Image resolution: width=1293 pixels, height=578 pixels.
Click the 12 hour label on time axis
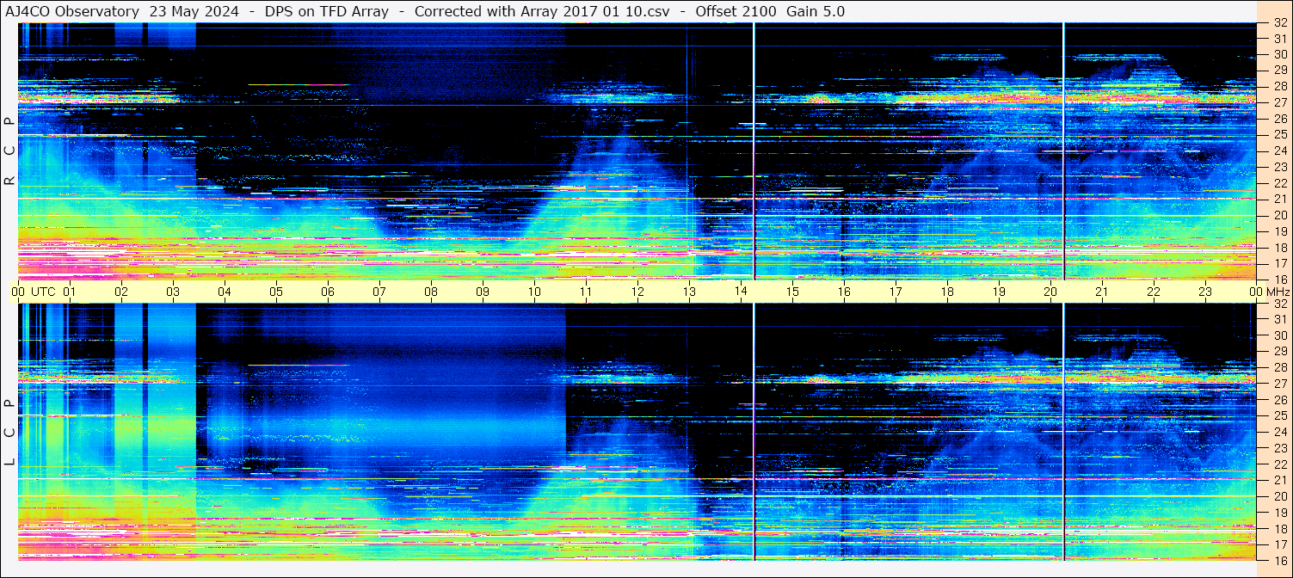coord(637,292)
